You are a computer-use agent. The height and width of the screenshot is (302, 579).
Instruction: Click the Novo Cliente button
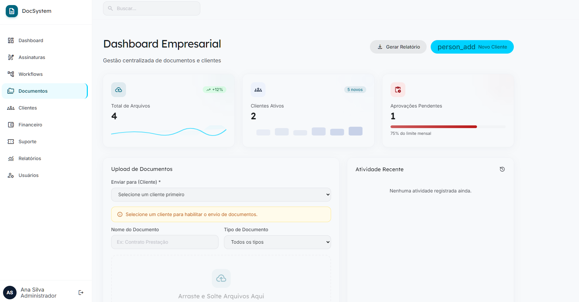point(472,47)
